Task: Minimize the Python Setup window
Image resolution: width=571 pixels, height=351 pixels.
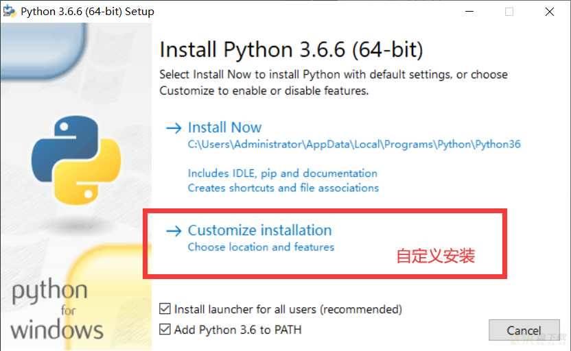Action: (x=469, y=12)
